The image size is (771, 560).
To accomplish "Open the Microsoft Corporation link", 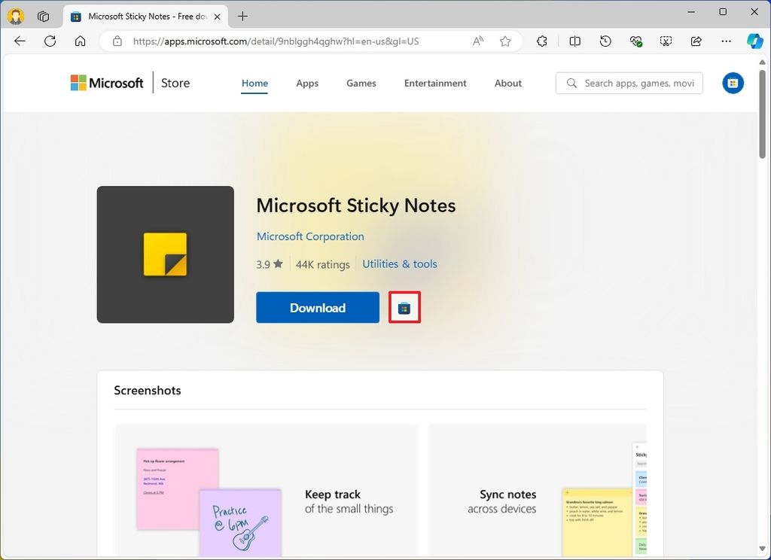I will point(310,236).
